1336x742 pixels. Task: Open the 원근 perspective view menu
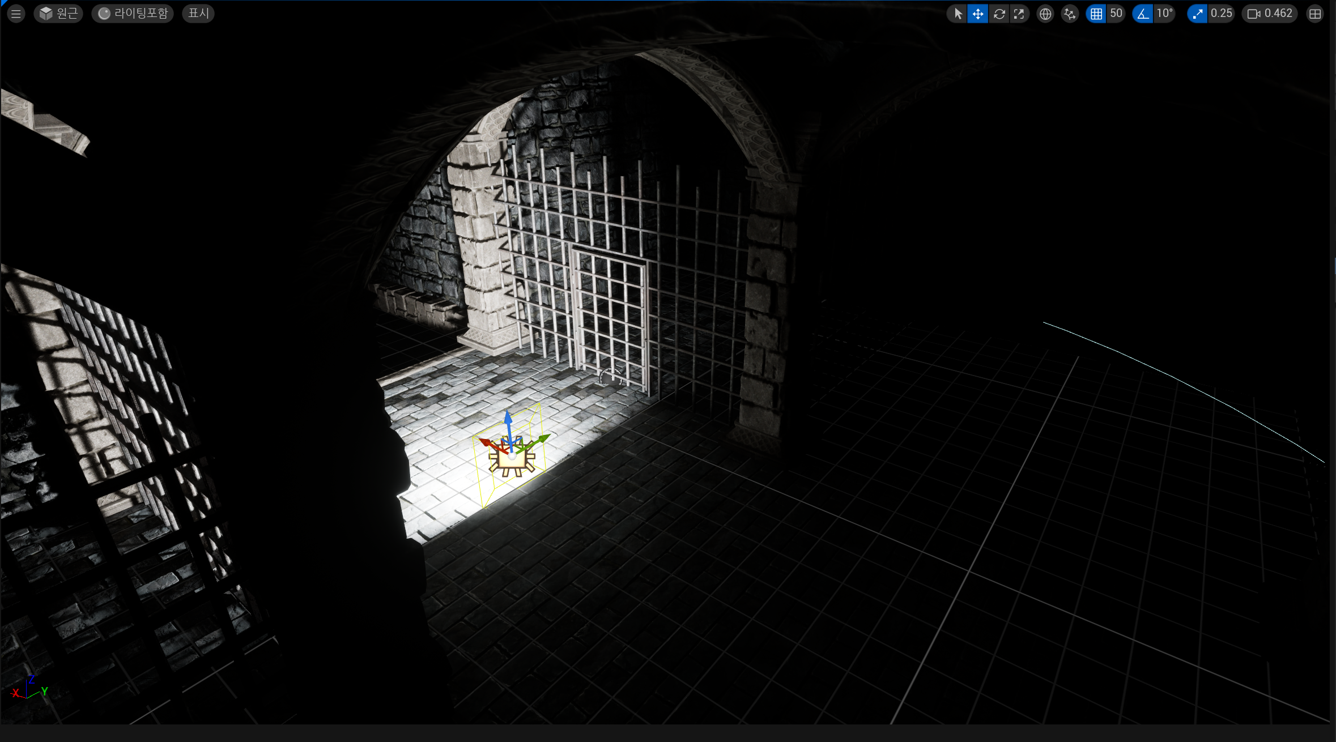[58, 14]
